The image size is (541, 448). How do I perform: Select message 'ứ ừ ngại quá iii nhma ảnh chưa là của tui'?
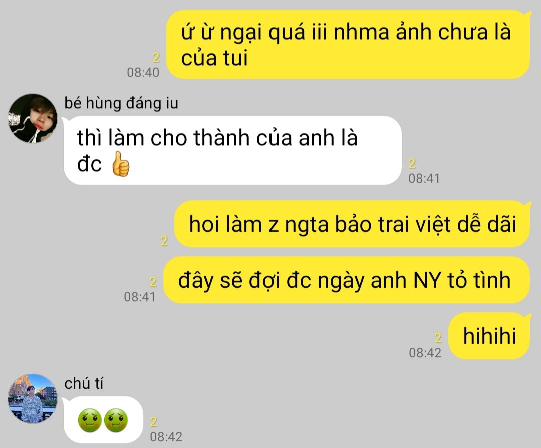coord(349,45)
